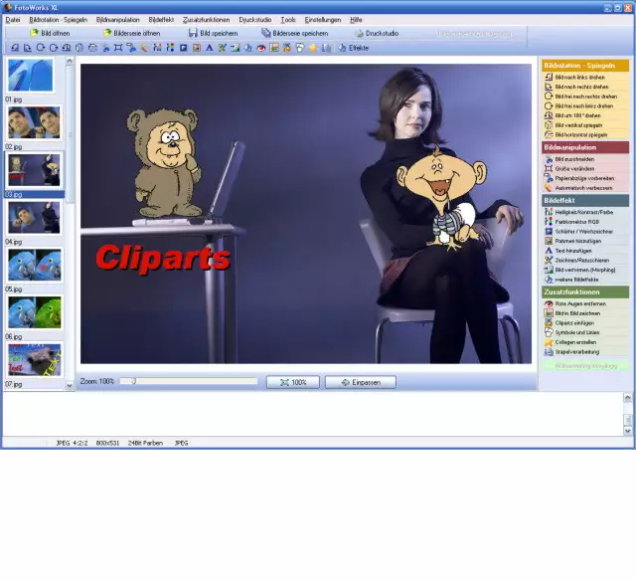
Task: Open the Effekte toolbar item
Action: pos(354,48)
